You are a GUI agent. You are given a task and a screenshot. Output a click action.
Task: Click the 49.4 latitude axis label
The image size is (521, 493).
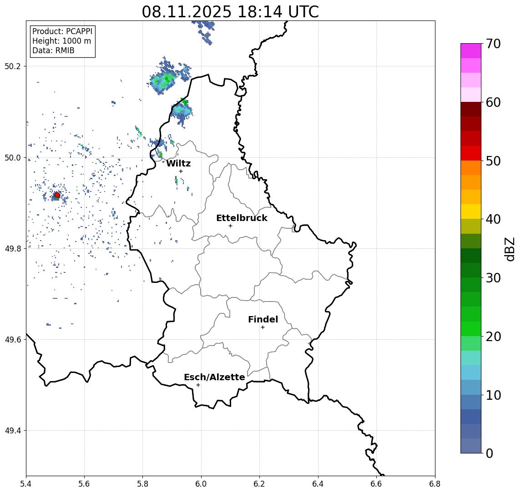click(13, 431)
